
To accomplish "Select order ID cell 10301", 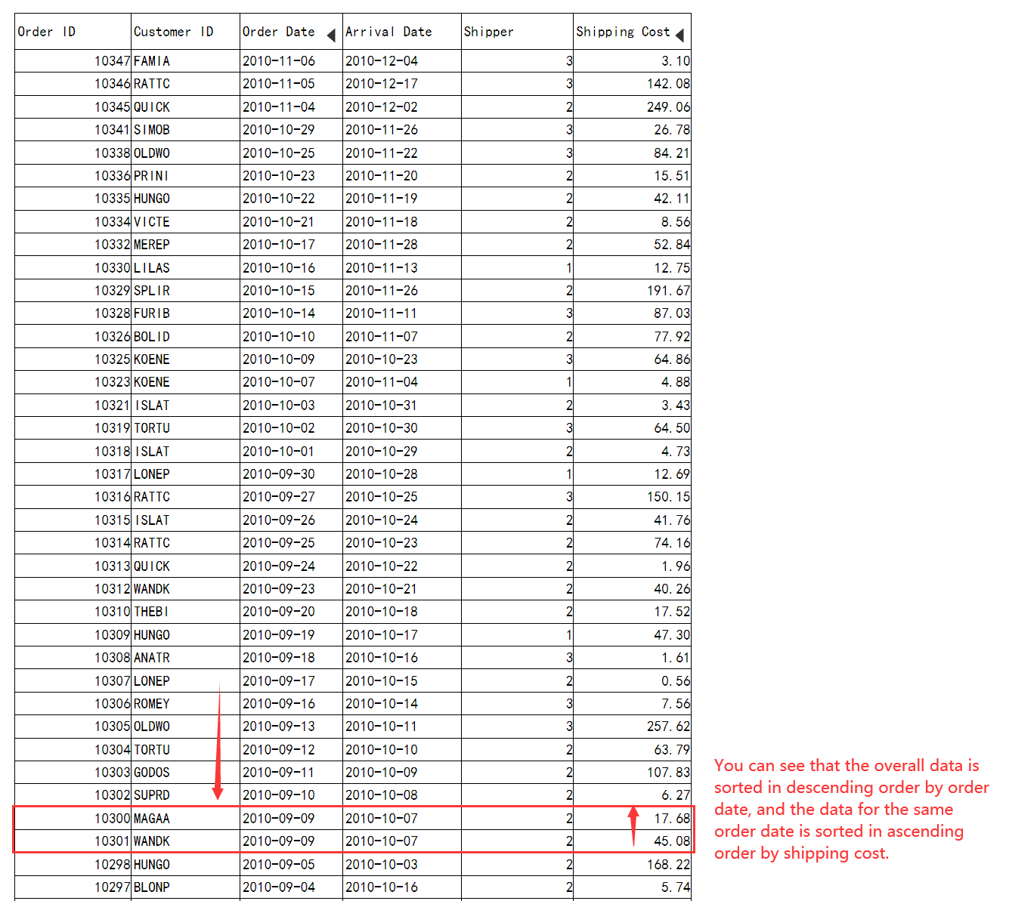I will (73, 841).
